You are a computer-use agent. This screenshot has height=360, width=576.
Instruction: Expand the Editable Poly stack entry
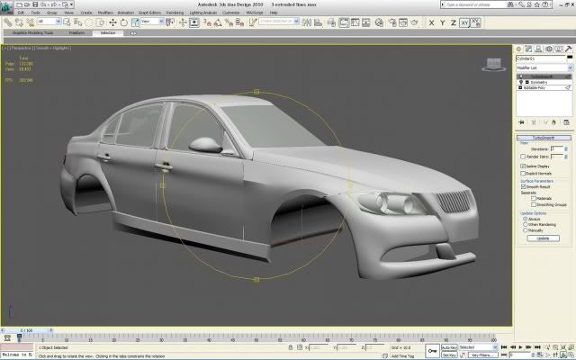pos(520,88)
